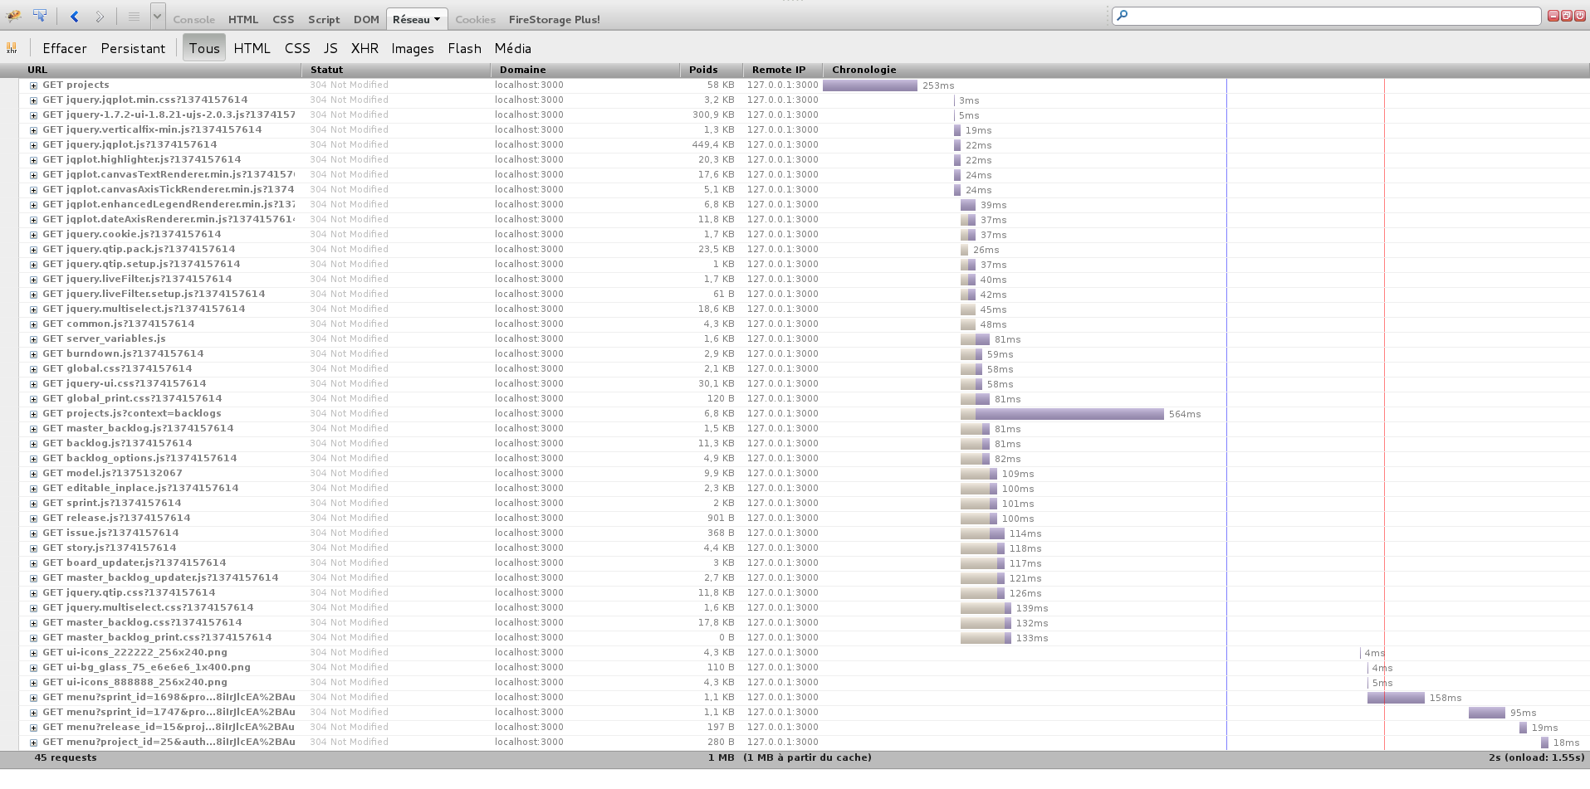This screenshot has height=789, width=1590.
Task: Toggle the command line lines icon
Action: pyautogui.click(x=134, y=16)
